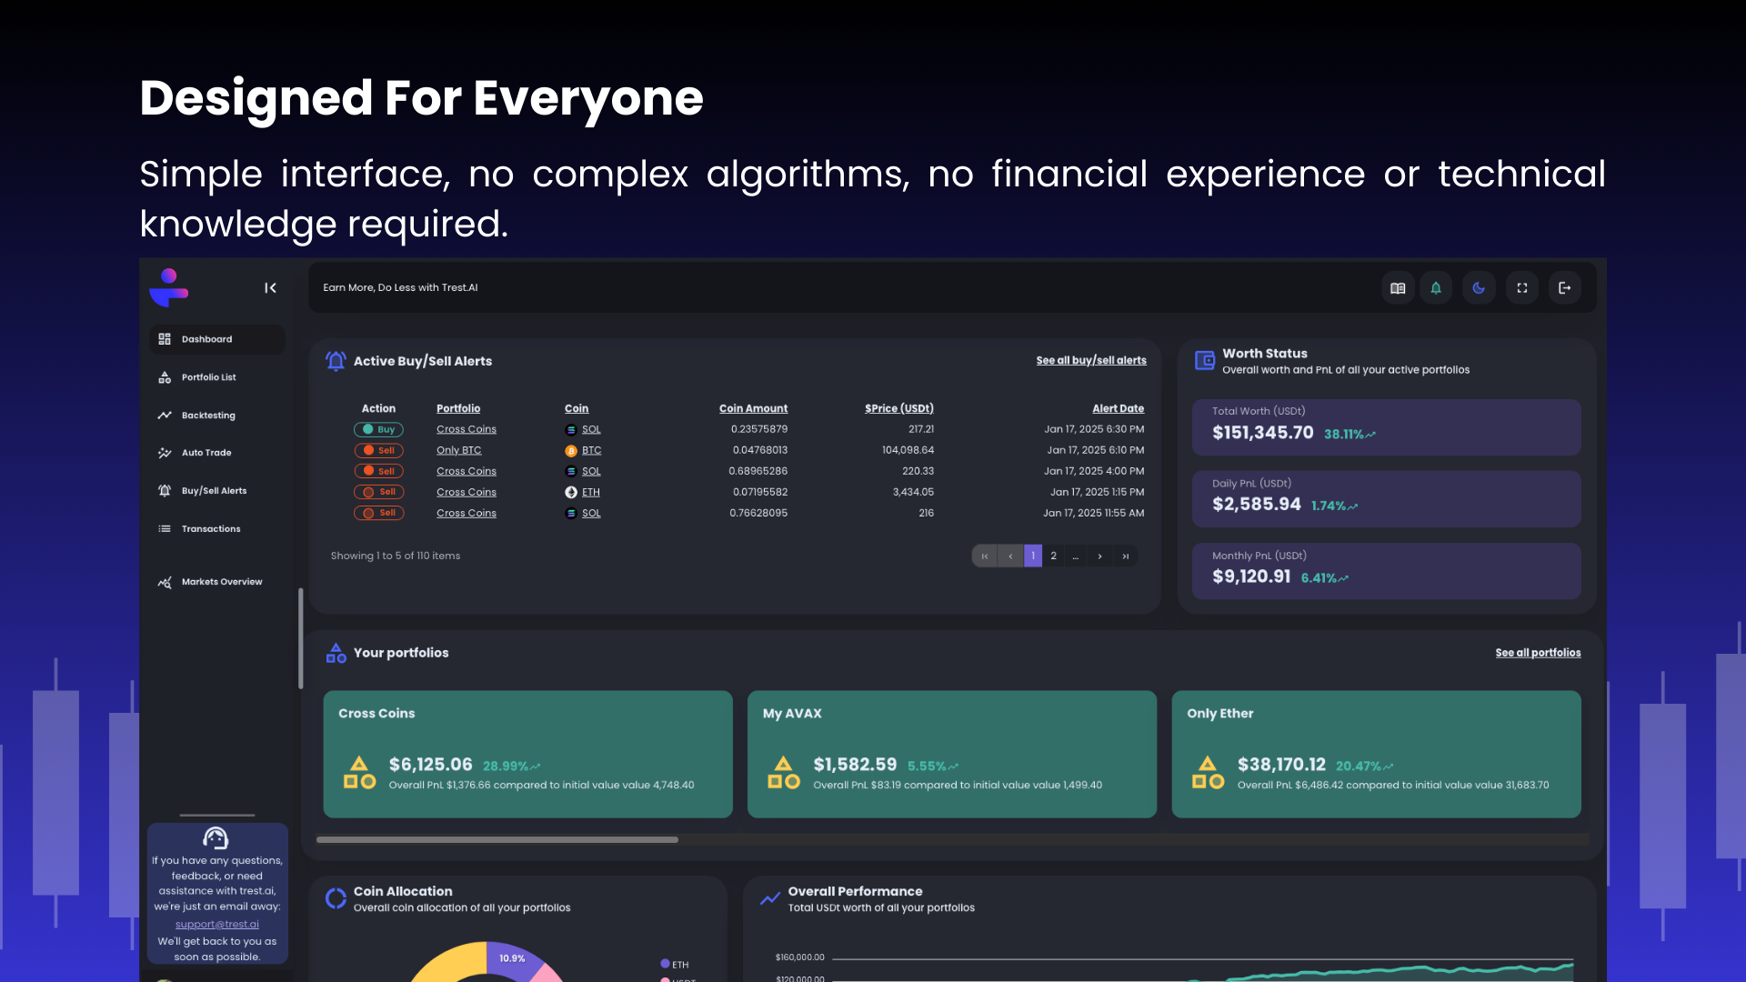Select Buy/Sell Alerts in sidebar
Image resolution: width=1746 pixels, height=982 pixels.
pyautogui.click(x=214, y=491)
